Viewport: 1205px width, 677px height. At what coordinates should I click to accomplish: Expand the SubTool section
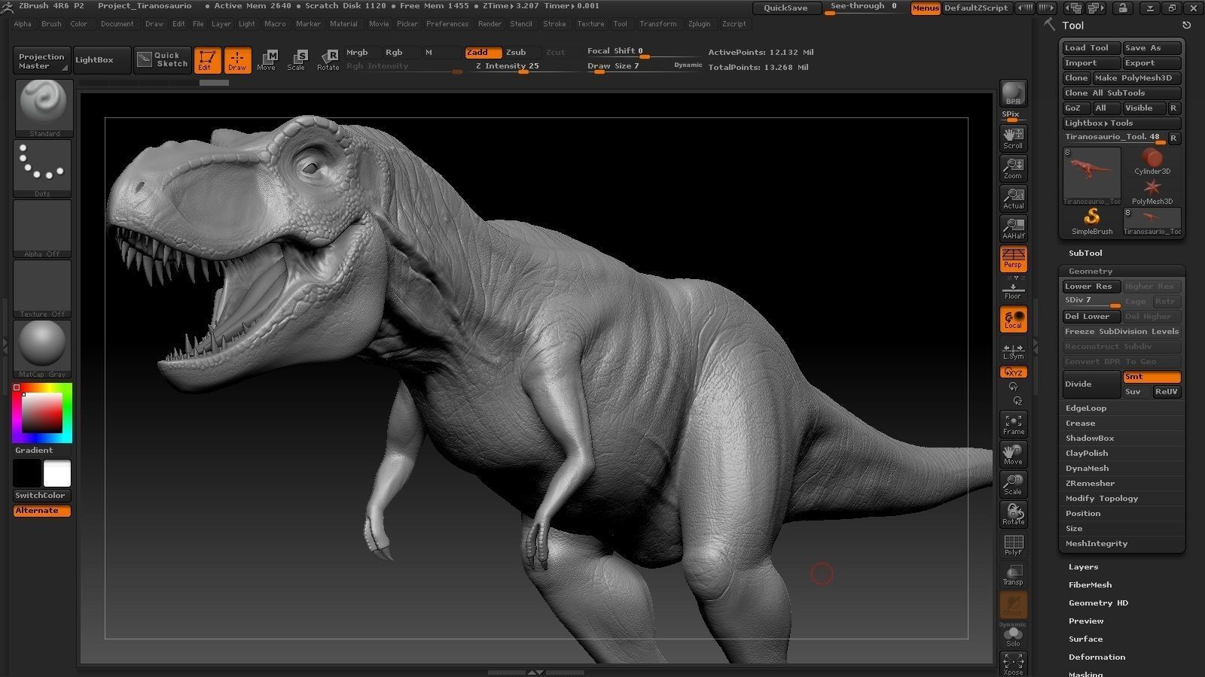1085,253
